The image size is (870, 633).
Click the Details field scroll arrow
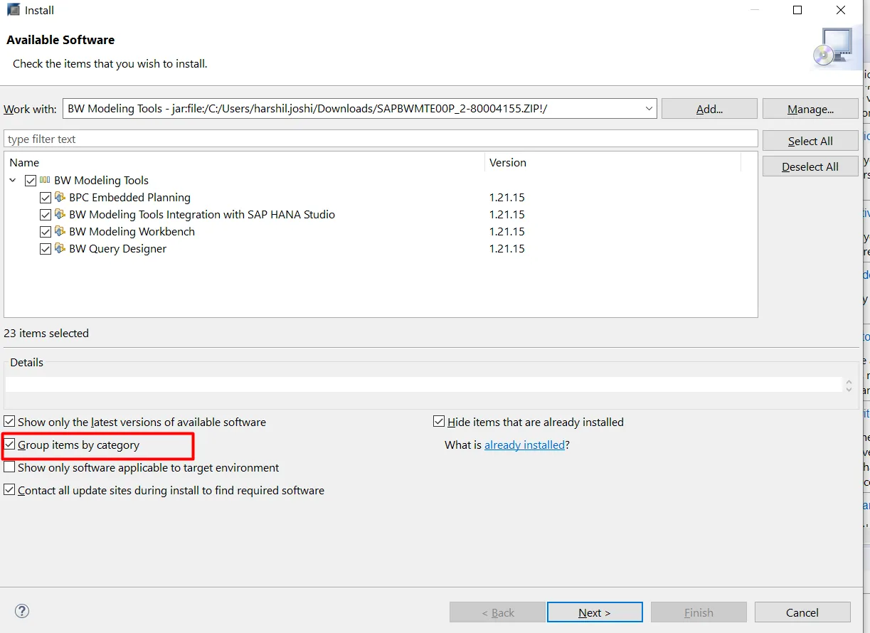coord(849,385)
